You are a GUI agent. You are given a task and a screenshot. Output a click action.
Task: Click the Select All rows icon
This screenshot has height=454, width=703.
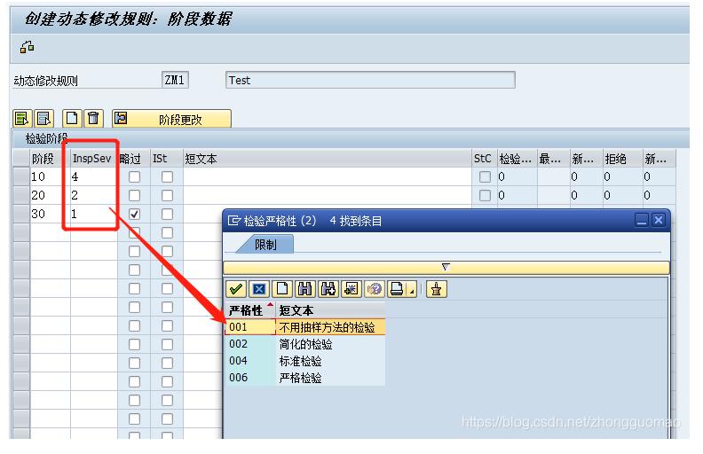click(22, 119)
